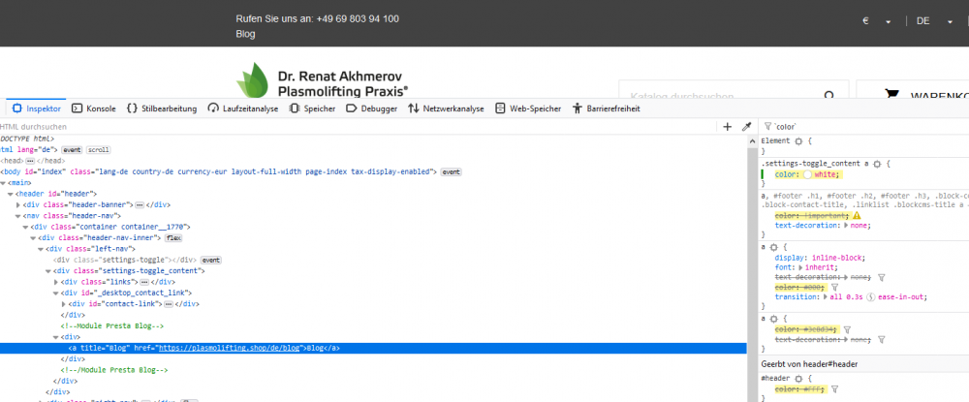Click the plus icon to add a node
The height and width of the screenshot is (402, 969).
(728, 127)
